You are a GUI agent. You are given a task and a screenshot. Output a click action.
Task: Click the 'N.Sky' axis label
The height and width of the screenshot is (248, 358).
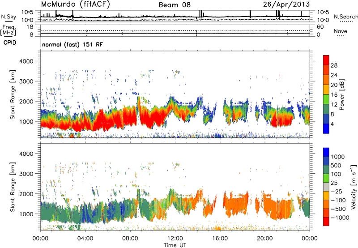pos(9,17)
